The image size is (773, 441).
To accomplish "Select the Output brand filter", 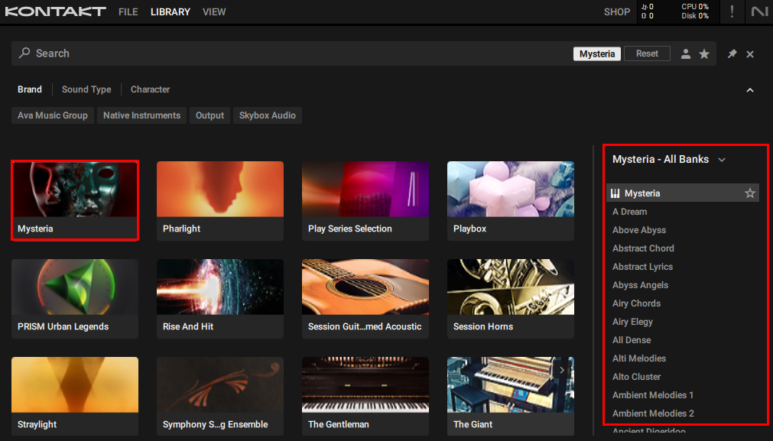I will [x=209, y=115].
